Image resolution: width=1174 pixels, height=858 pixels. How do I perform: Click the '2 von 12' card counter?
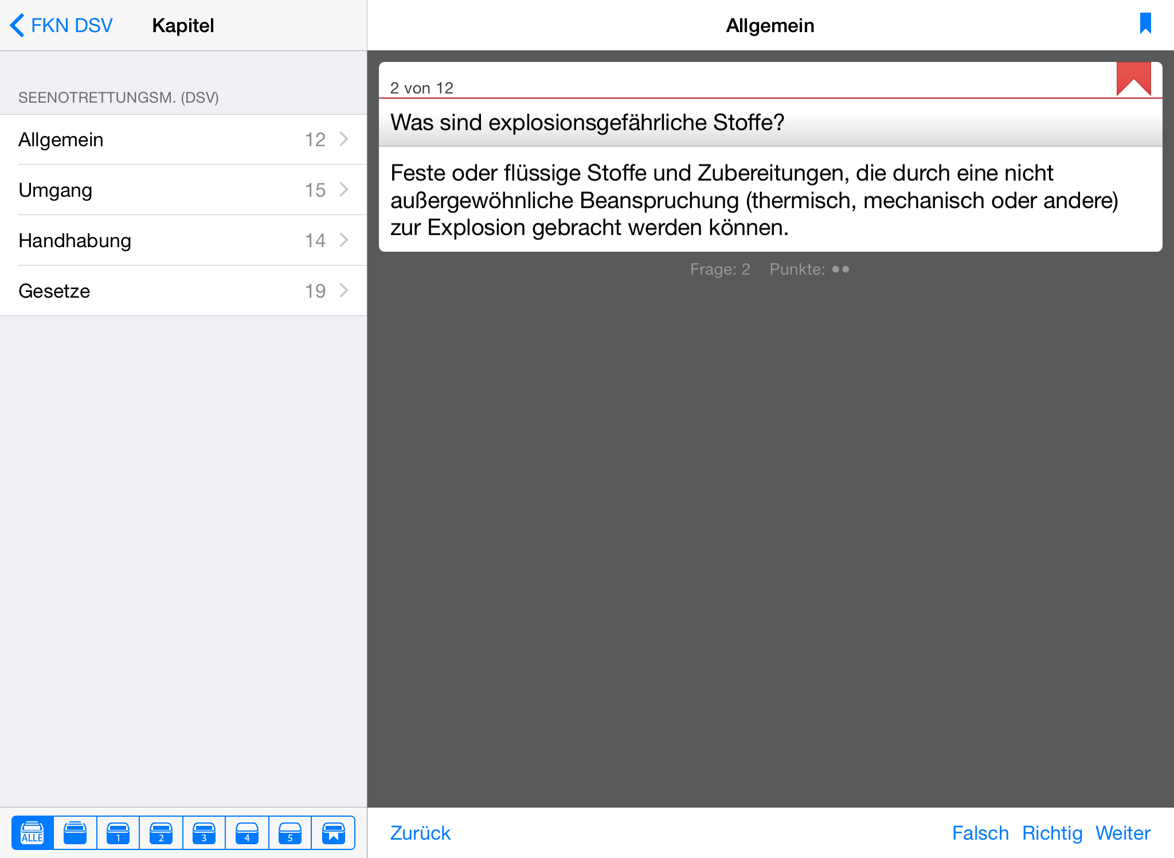(422, 88)
